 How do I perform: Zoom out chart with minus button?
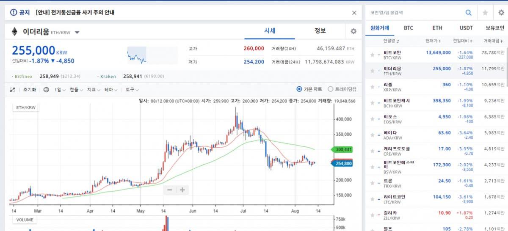click(170, 190)
